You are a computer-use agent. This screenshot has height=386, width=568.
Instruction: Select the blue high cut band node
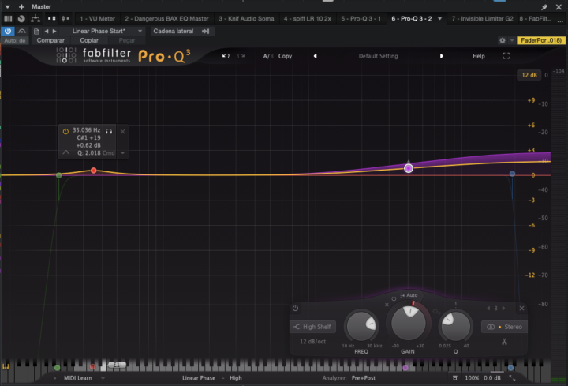click(x=512, y=174)
